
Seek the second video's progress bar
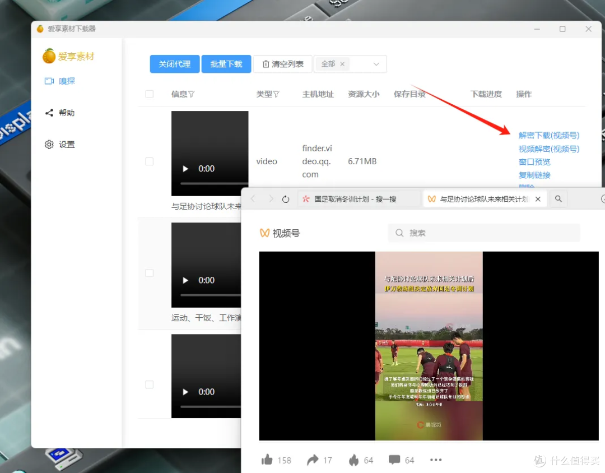(x=211, y=295)
